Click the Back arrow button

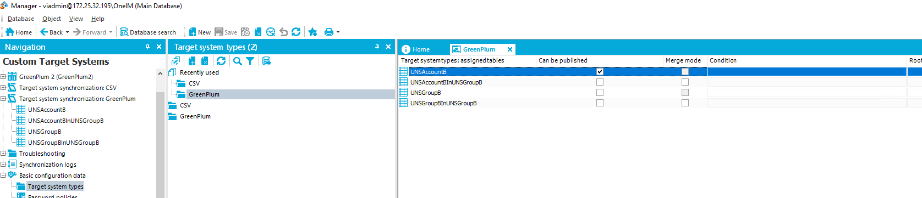tap(52, 32)
